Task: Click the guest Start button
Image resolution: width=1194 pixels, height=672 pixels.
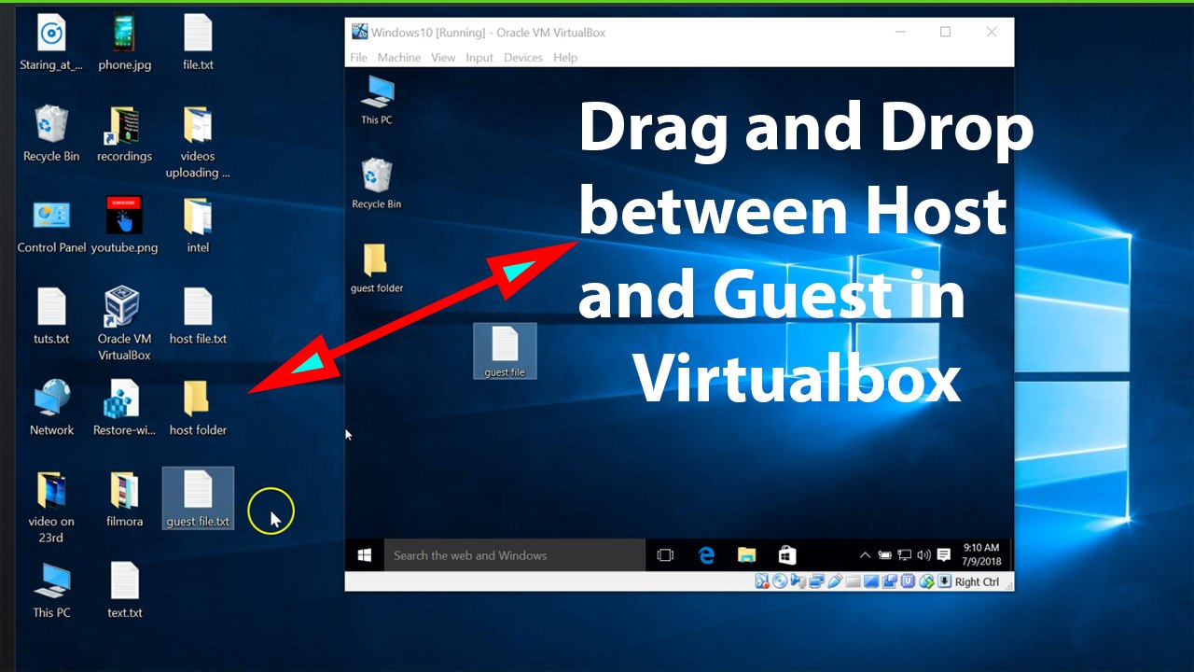Action: (365, 555)
